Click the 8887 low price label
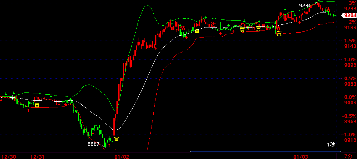357x159 pixels. (94, 144)
